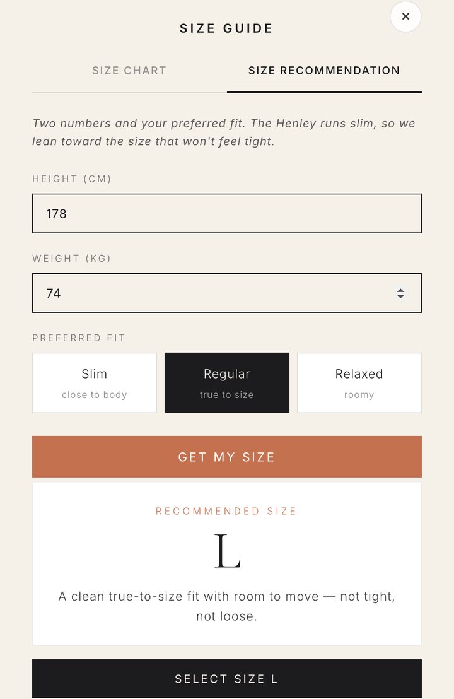The image size is (454, 699).
Task: Click the italic Henley runs slim note
Action: 224,132
